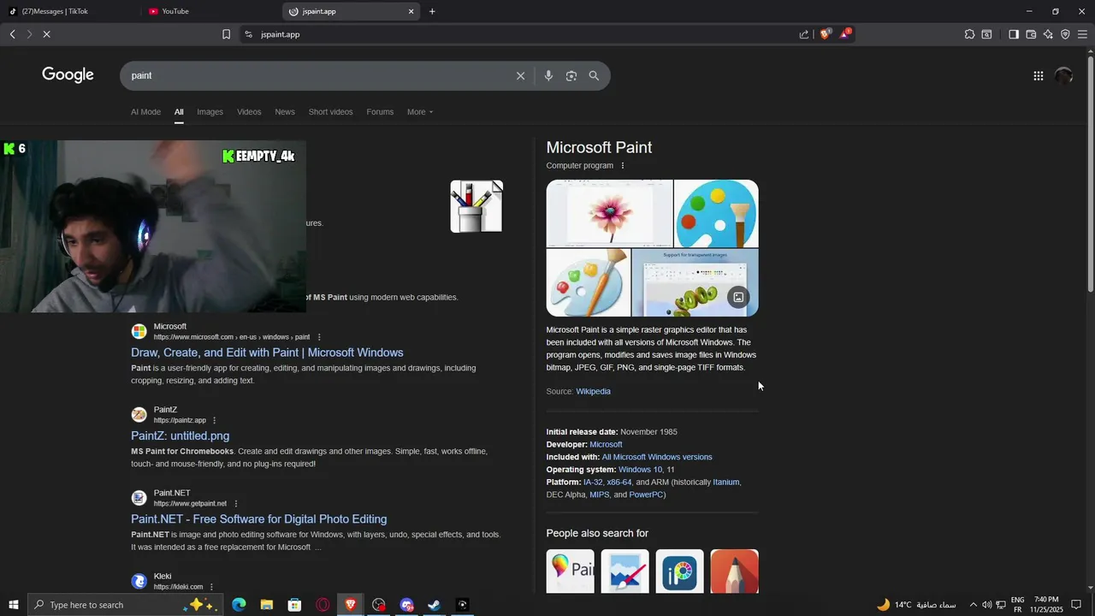
Task: Click the more-images icon on Paint thumbnails
Action: pos(738,297)
